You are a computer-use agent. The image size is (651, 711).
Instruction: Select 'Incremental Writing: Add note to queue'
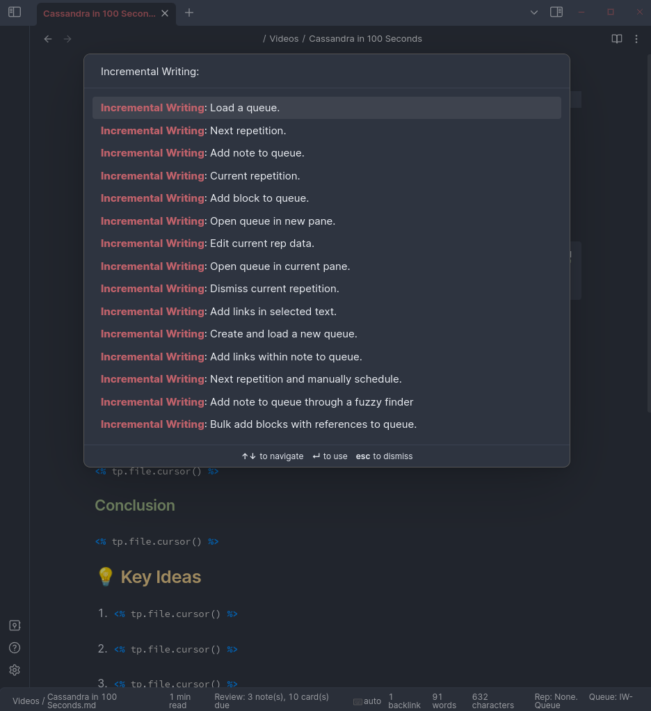327,152
